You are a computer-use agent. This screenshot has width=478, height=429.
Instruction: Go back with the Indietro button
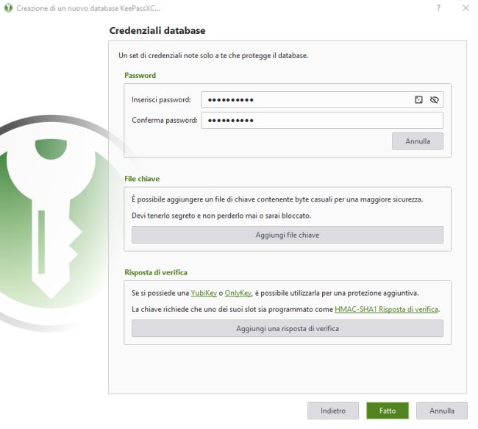point(332,411)
